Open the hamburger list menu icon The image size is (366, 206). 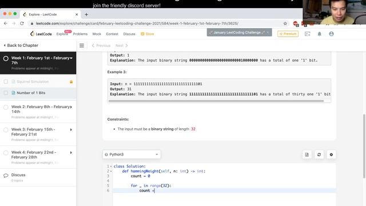[x=82, y=46]
